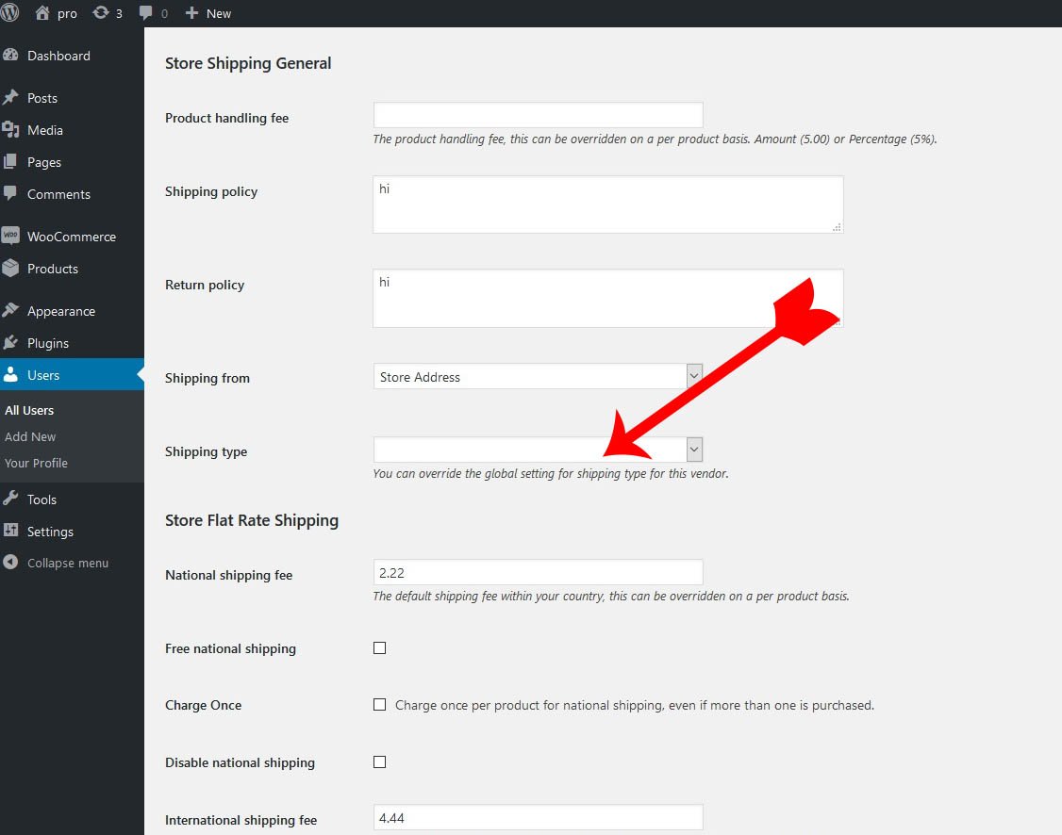Open Your Profile submenu link
This screenshot has width=1062, height=835.
(x=36, y=463)
